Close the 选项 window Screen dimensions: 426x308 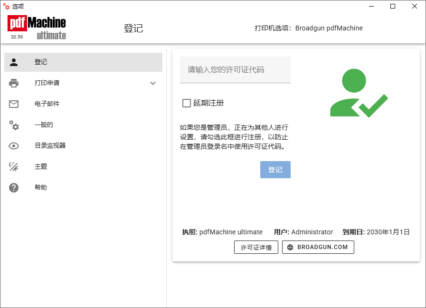coord(414,6)
